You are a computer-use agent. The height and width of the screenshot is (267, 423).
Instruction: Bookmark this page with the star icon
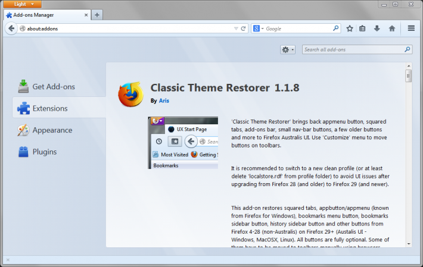tap(350, 29)
